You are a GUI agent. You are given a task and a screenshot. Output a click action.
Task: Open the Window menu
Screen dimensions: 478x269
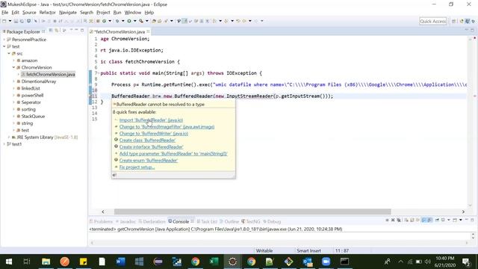133,13
